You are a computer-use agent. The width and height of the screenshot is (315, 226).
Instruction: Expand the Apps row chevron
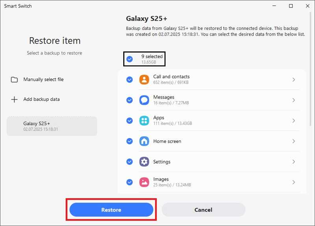tap(293, 121)
